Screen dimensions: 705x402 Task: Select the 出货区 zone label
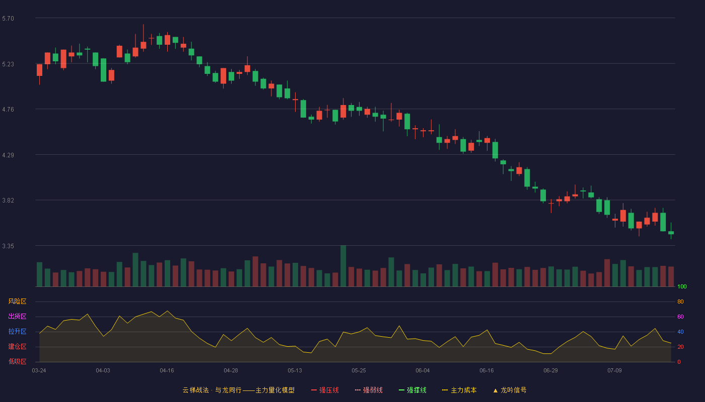pyautogui.click(x=17, y=317)
